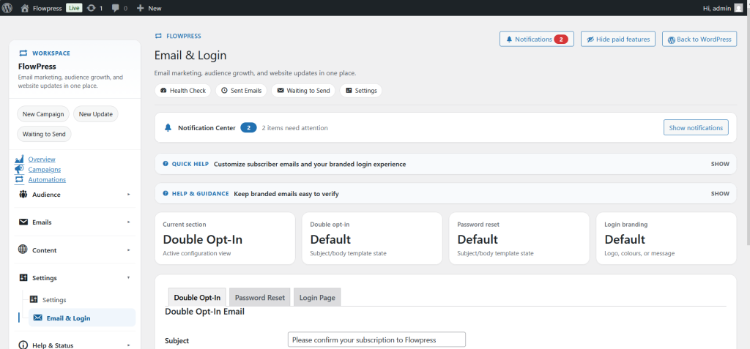The width and height of the screenshot is (750, 349).
Task: Click the Quick Help question icon
Action: click(x=166, y=163)
